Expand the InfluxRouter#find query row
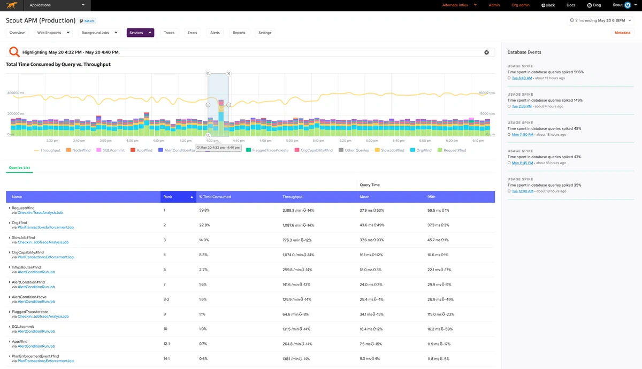642x369 pixels. [x=10, y=267]
